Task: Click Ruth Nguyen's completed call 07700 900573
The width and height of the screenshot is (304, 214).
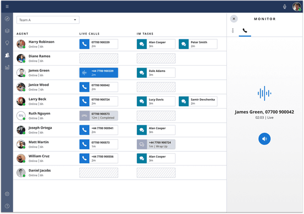Action: pos(98,116)
